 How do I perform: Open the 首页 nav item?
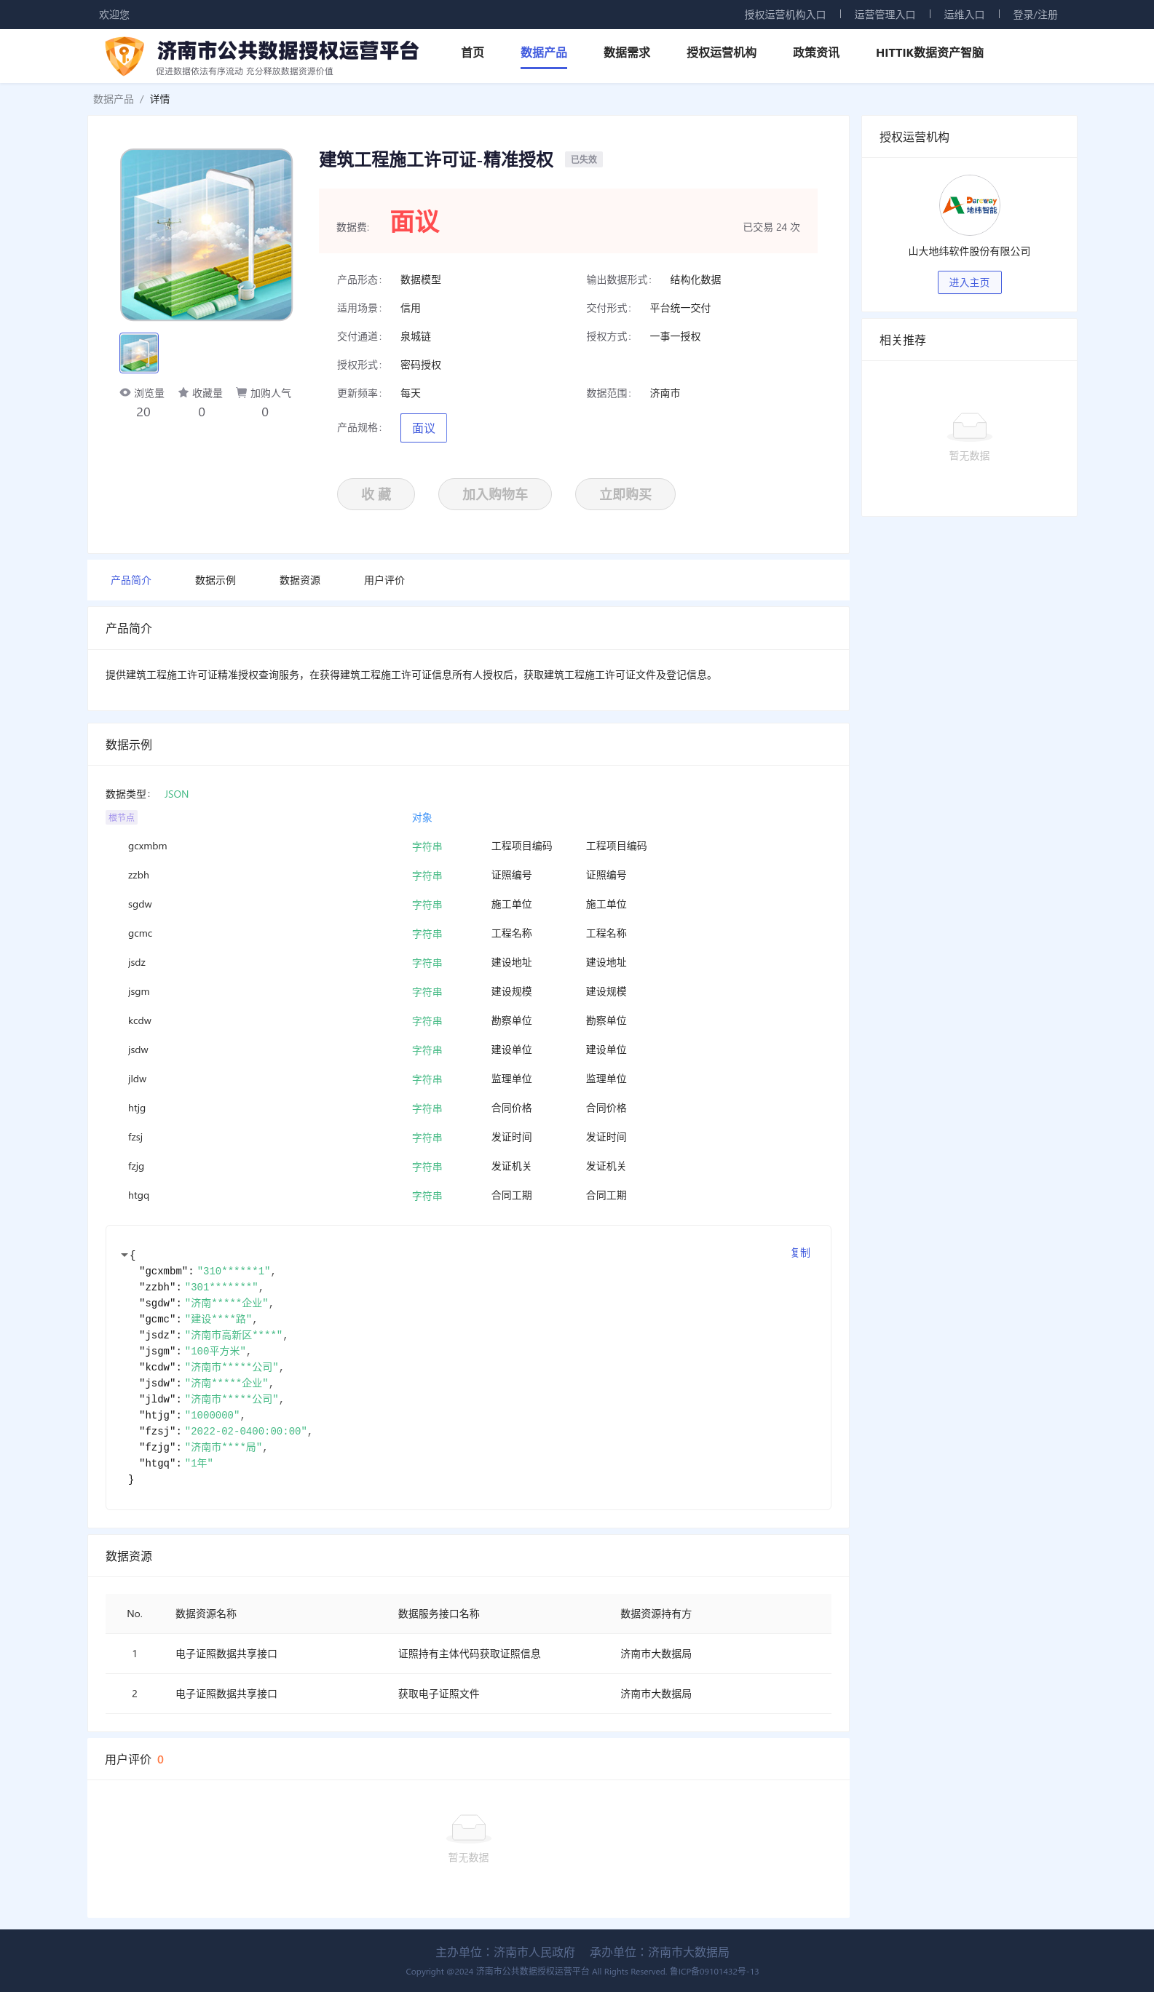(473, 52)
